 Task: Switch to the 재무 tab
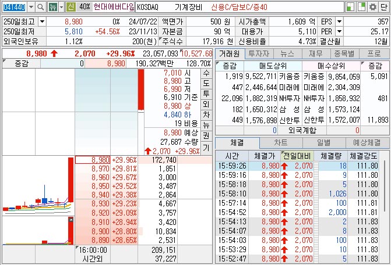pyautogui.click(x=316, y=53)
